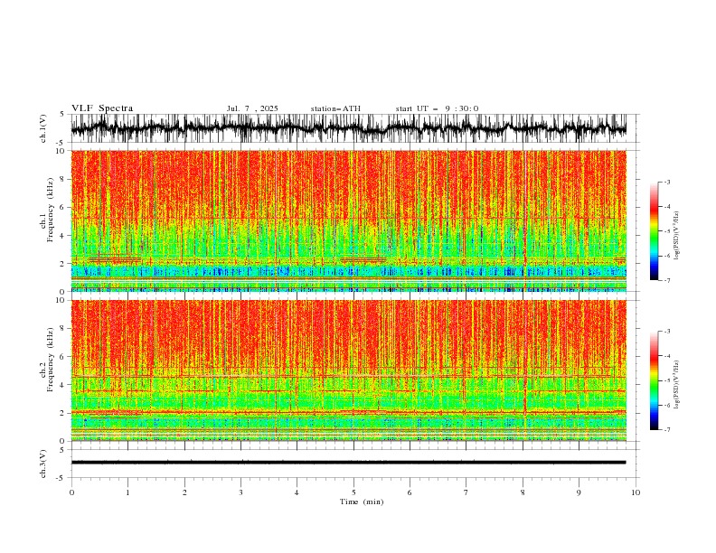Click the upper color bar legend
This screenshot has height=553, width=716.
[x=654, y=231]
